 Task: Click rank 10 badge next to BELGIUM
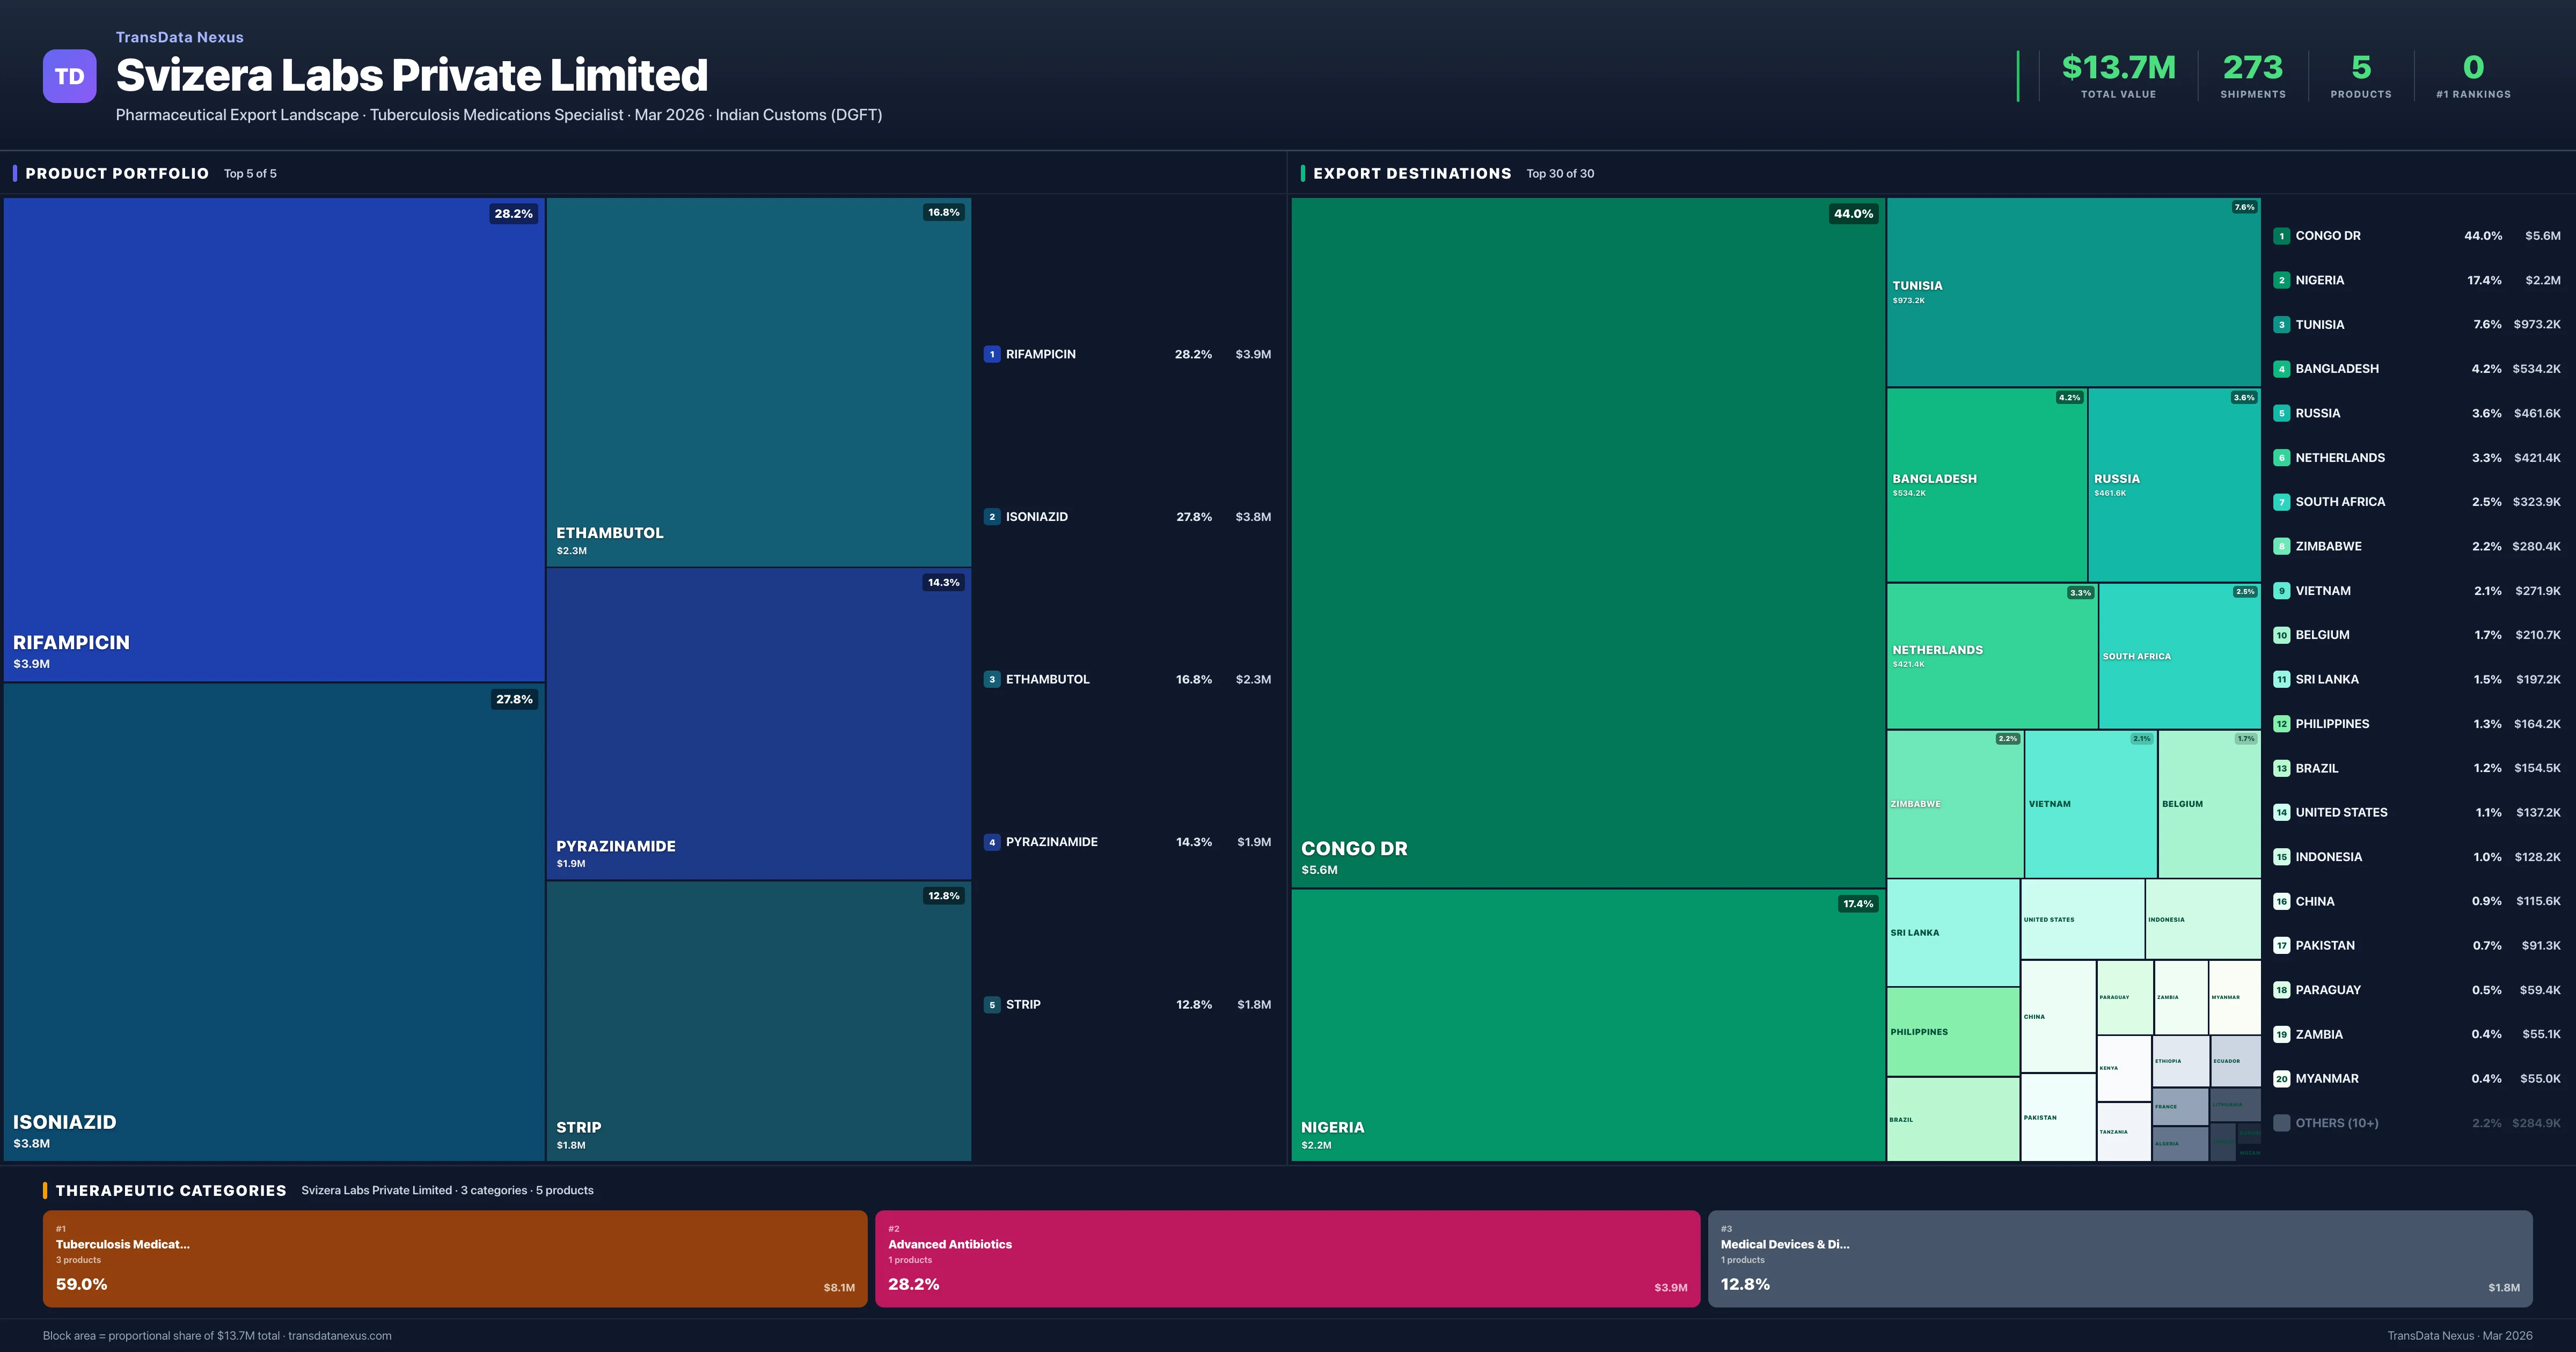point(2281,635)
